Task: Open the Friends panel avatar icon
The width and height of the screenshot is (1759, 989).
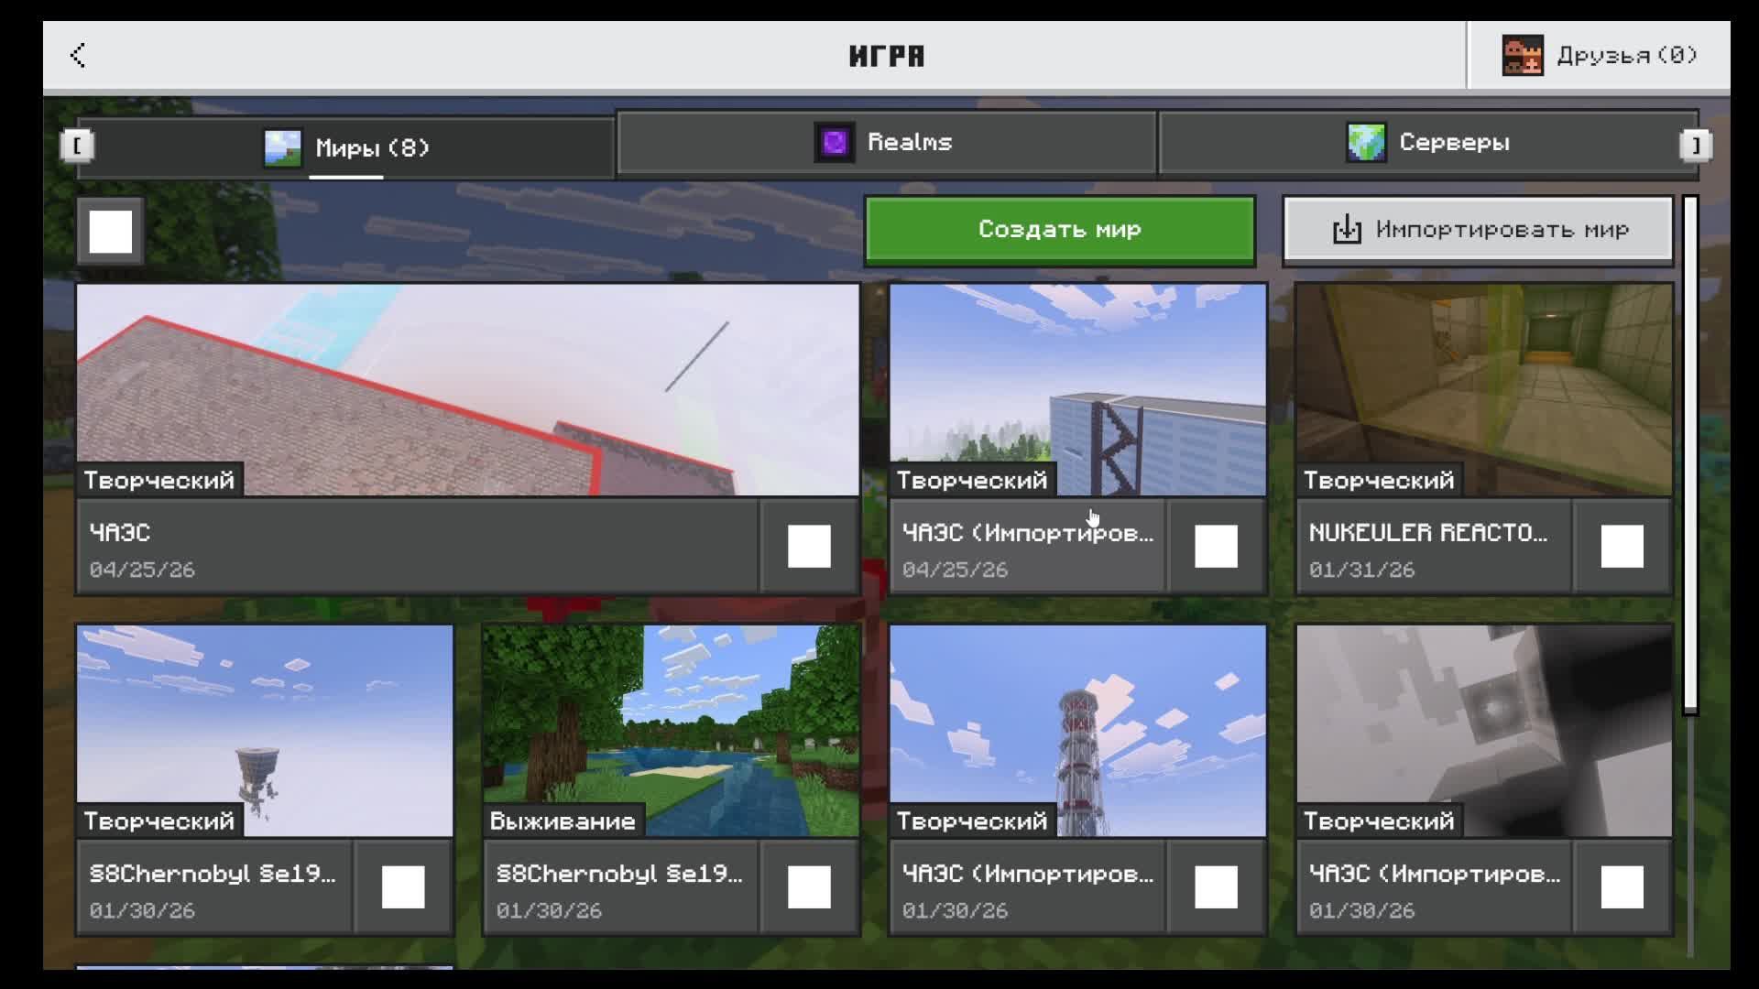Action: [x=1522, y=56]
